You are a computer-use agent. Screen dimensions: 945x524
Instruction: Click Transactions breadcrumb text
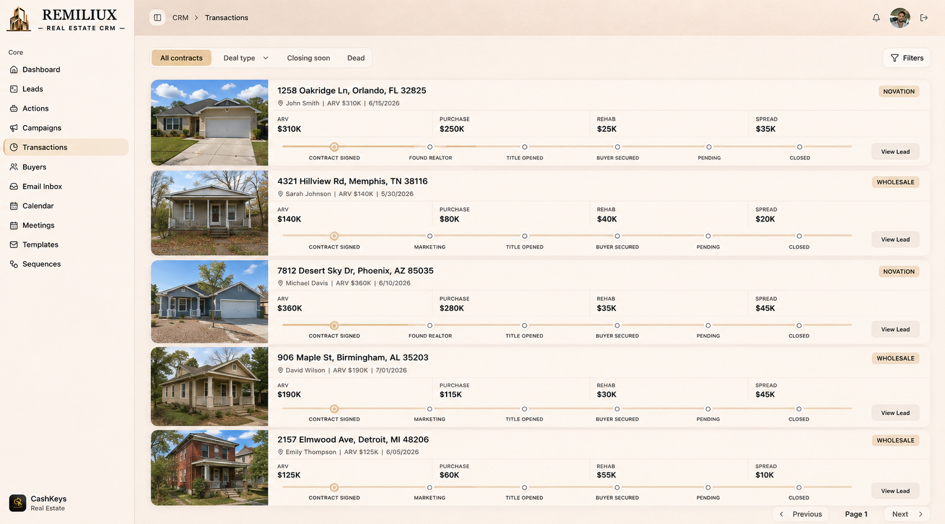coord(227,17)
